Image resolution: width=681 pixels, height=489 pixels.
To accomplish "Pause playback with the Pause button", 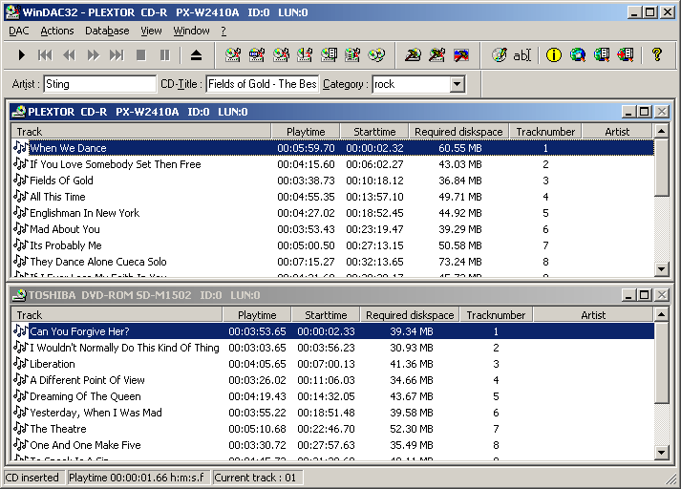I will (x=164, y=55).
